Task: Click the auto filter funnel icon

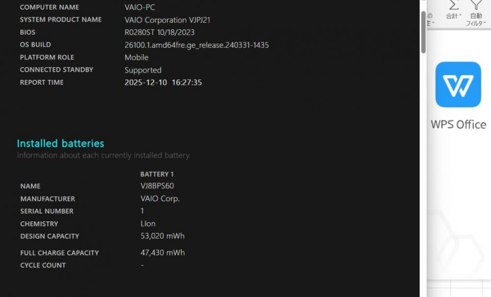Action: click(x=476, y=5)
